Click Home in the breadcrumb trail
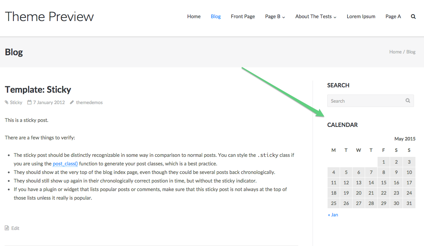The image size is (424, 246). tap(395, 52)
